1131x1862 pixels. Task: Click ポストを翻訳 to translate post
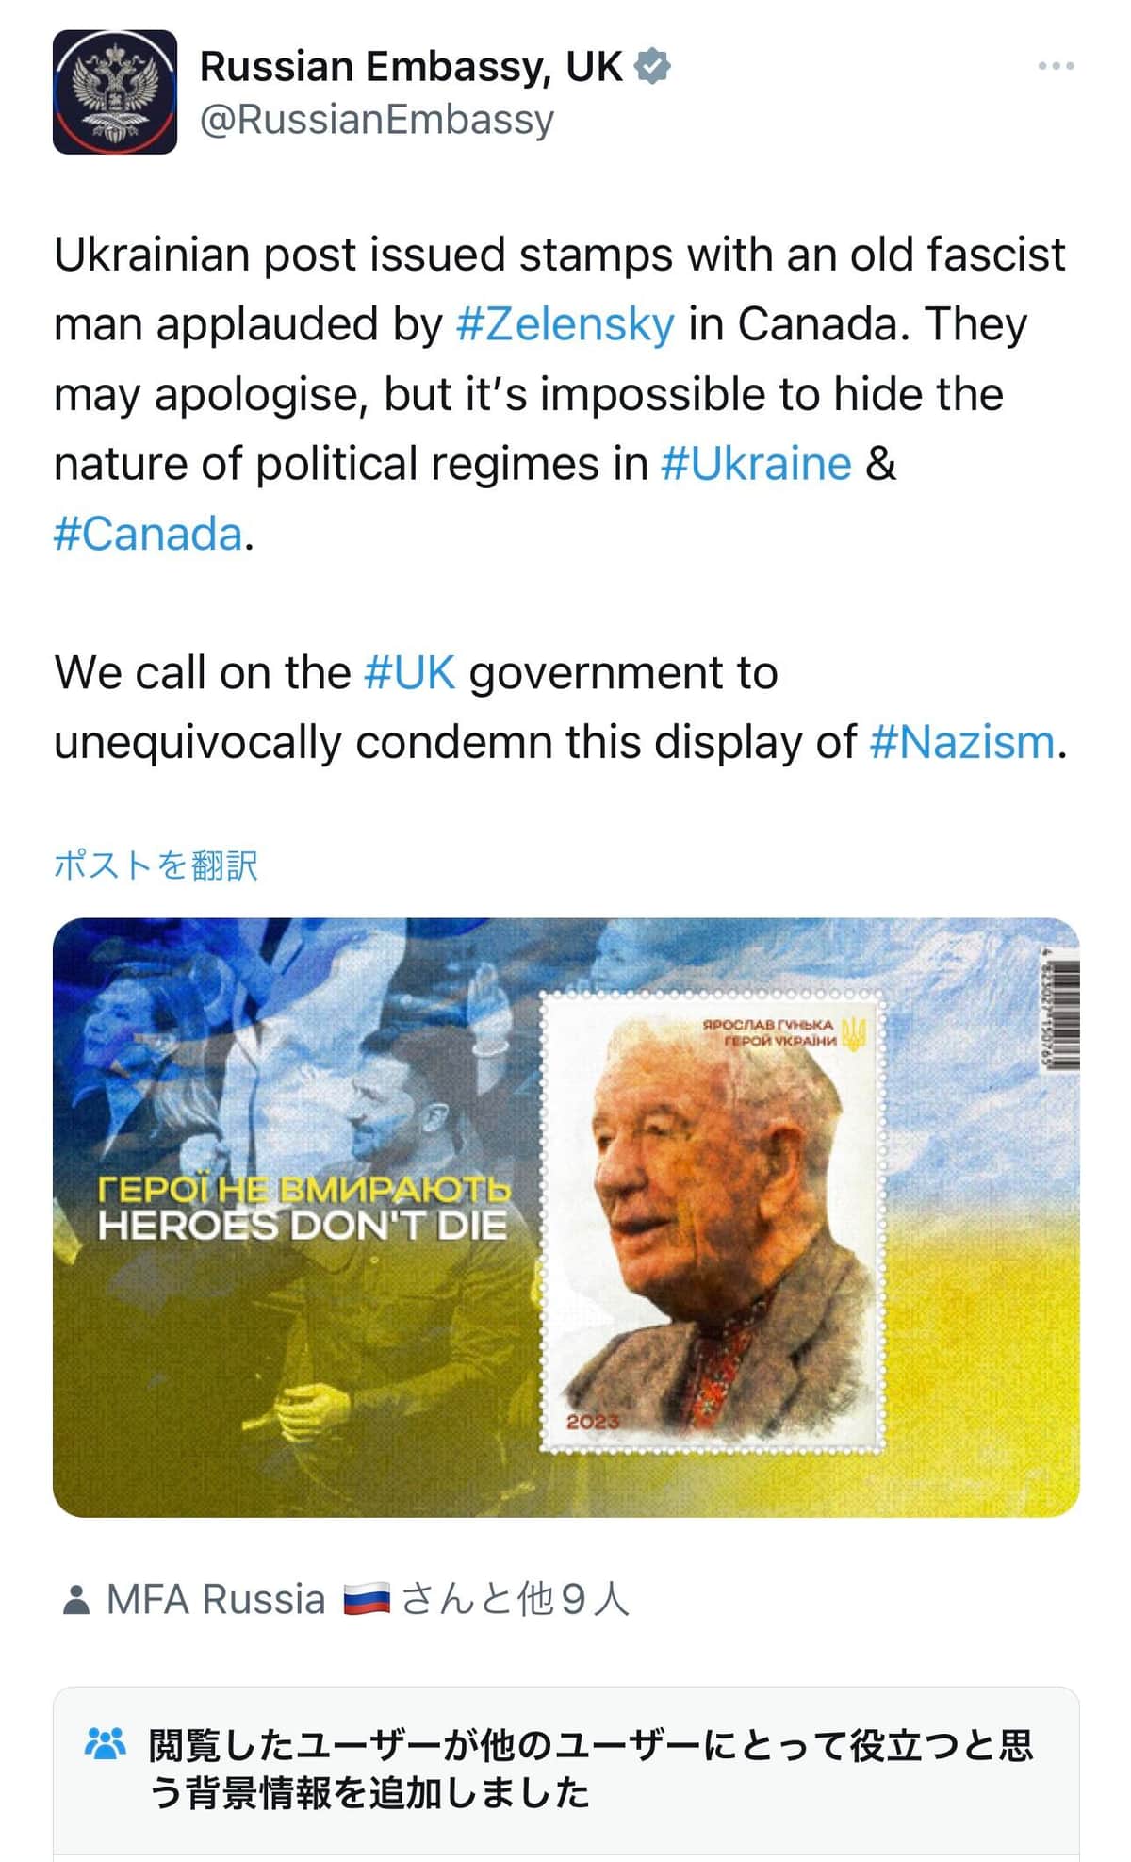[x=156, y=865]
